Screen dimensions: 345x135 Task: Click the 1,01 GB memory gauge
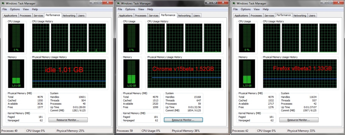(x=16, y=74)
